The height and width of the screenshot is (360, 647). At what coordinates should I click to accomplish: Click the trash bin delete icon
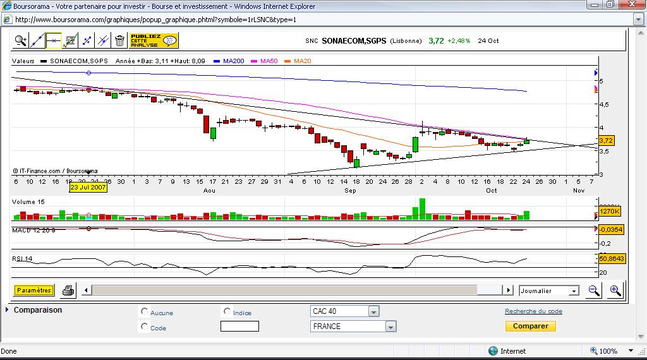(119, 40)
